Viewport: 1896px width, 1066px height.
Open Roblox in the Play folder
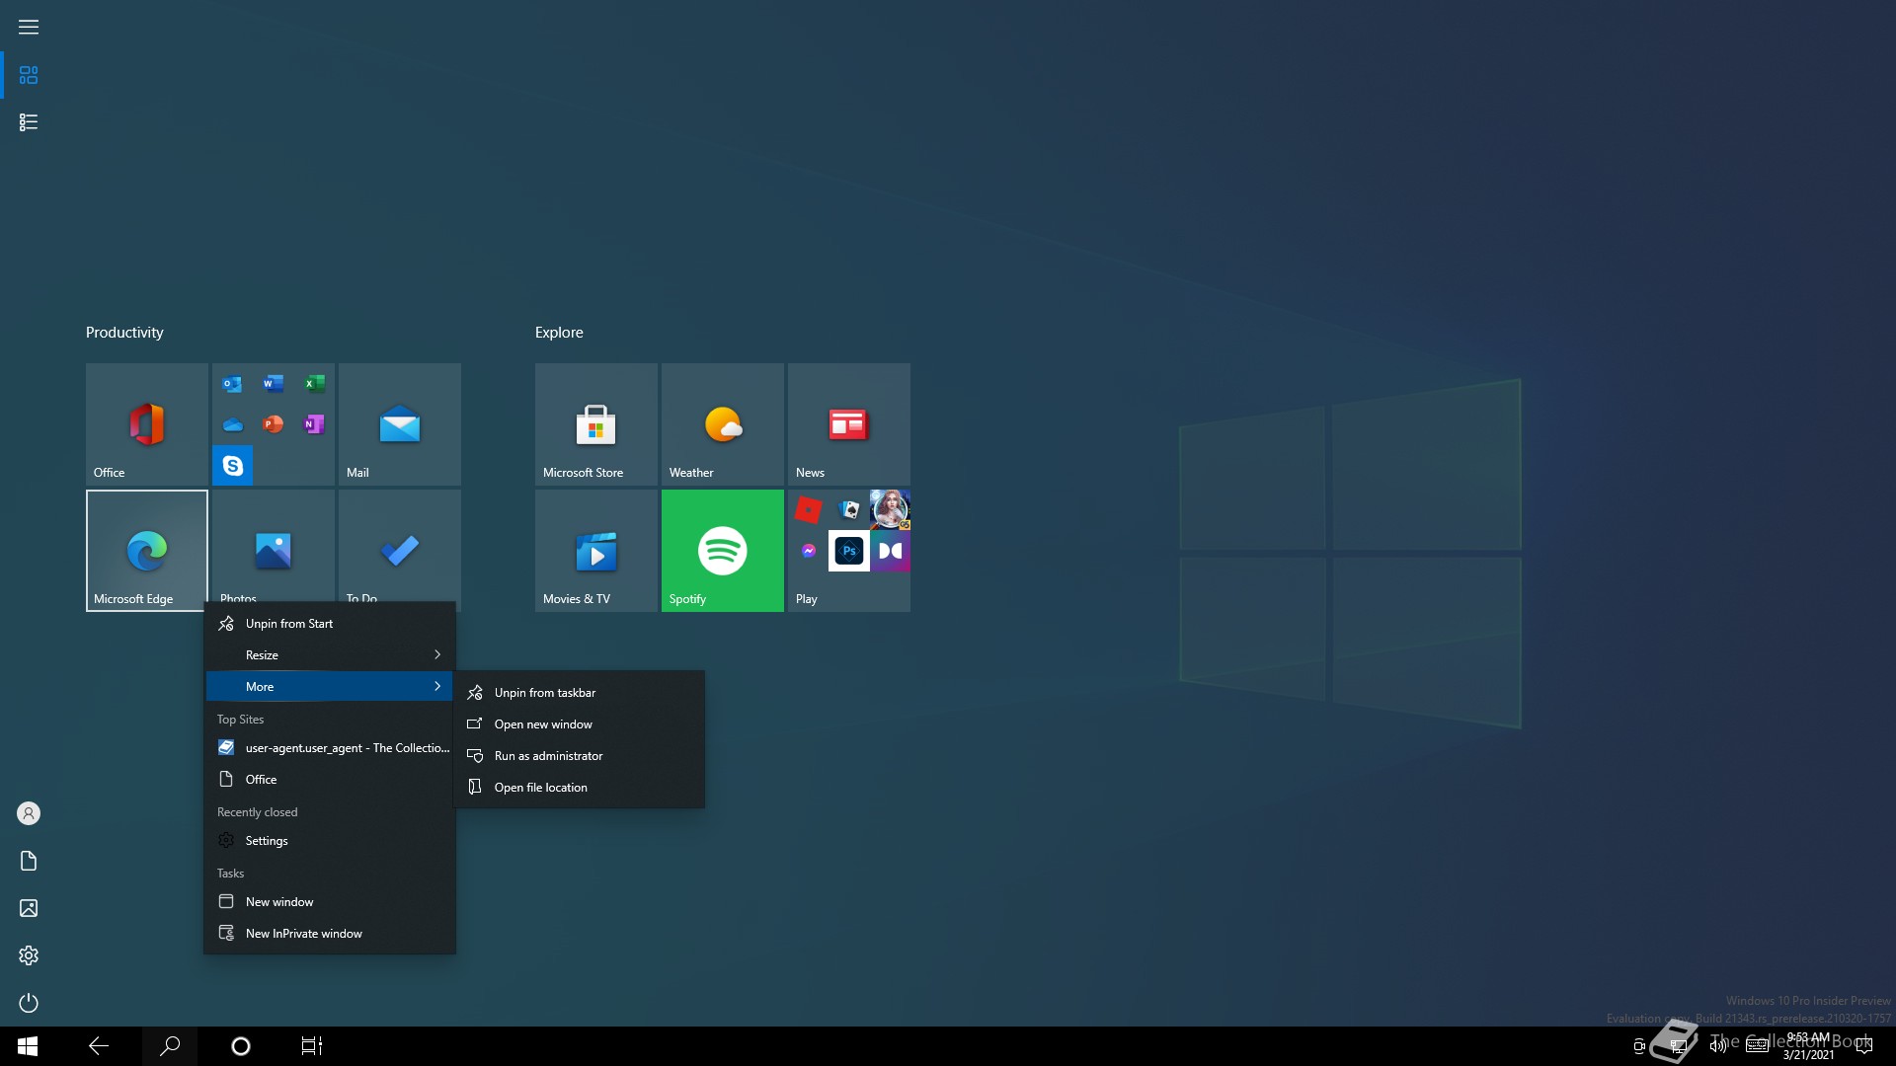pyautogui.click(x=808, y=509)
